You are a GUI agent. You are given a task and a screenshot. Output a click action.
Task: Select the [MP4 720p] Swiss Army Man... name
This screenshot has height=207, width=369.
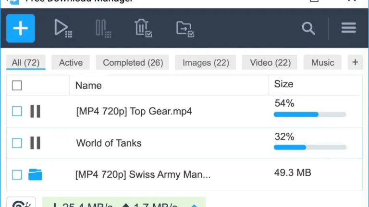(143, 174)
